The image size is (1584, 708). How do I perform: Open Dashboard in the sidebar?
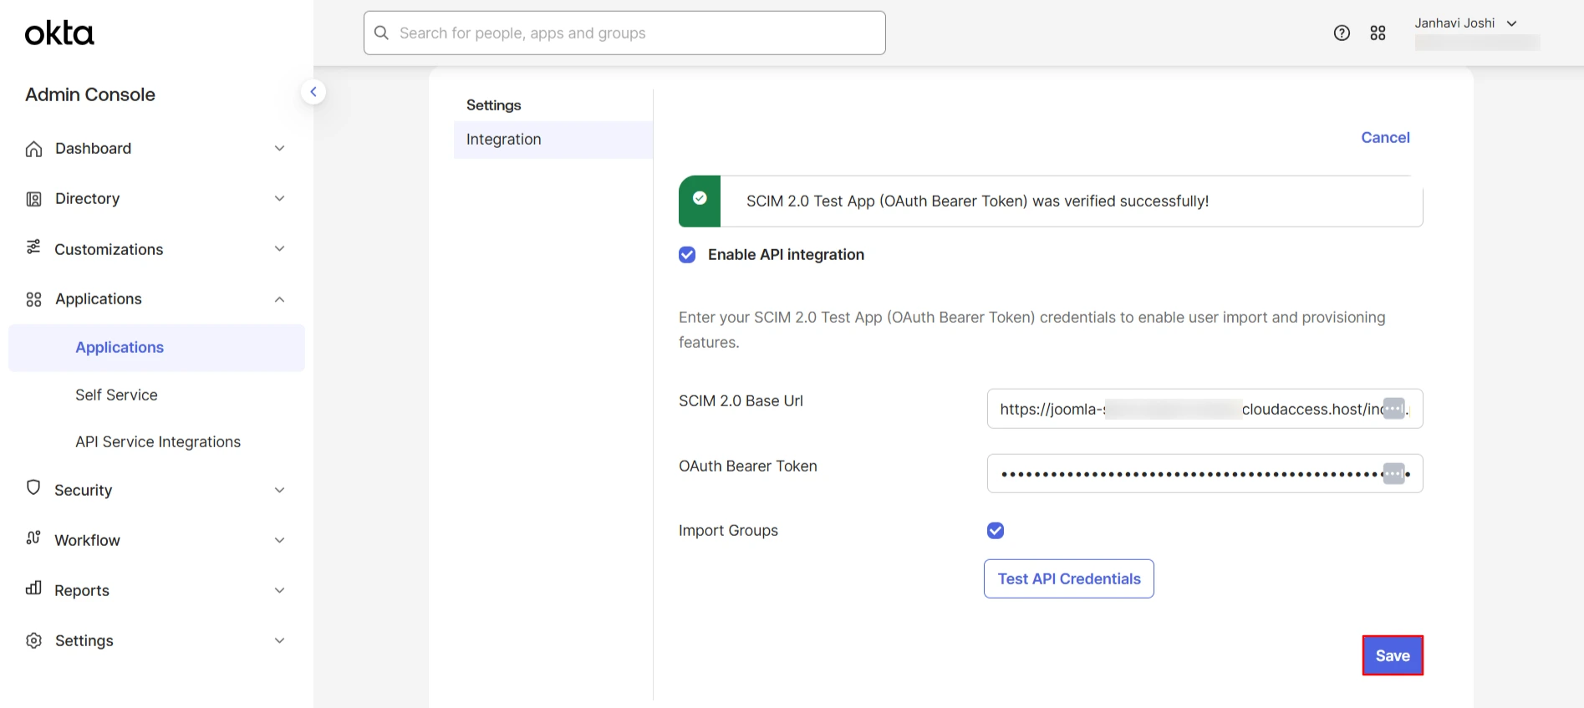click(x=93, y=148)
